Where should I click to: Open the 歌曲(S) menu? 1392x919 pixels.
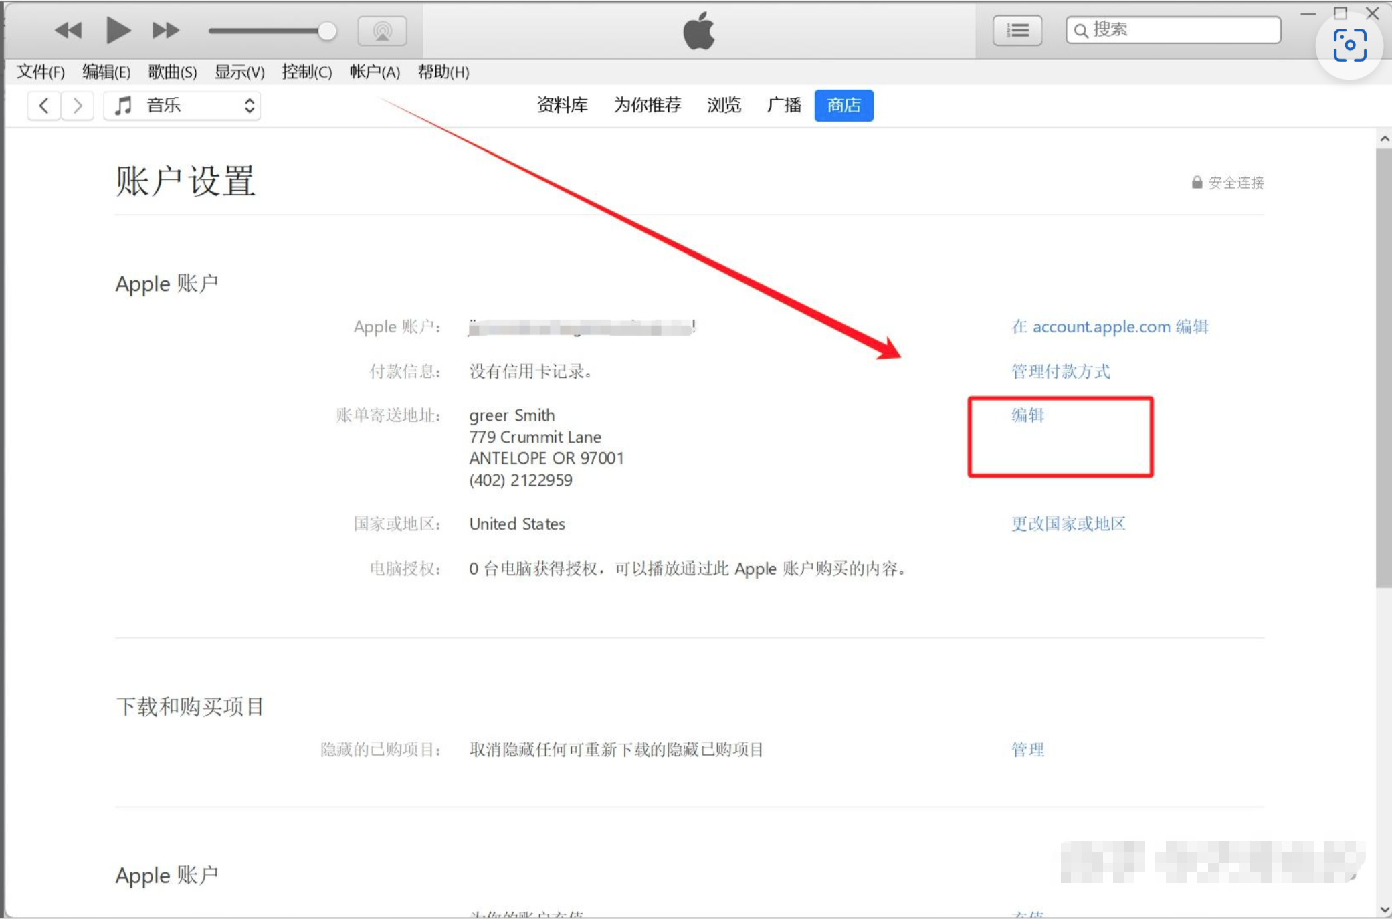tap(172, 72)
